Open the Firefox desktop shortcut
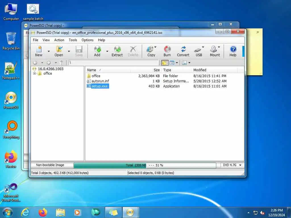The width and height of the screenshot is (291, 218). tap(11, 159)
